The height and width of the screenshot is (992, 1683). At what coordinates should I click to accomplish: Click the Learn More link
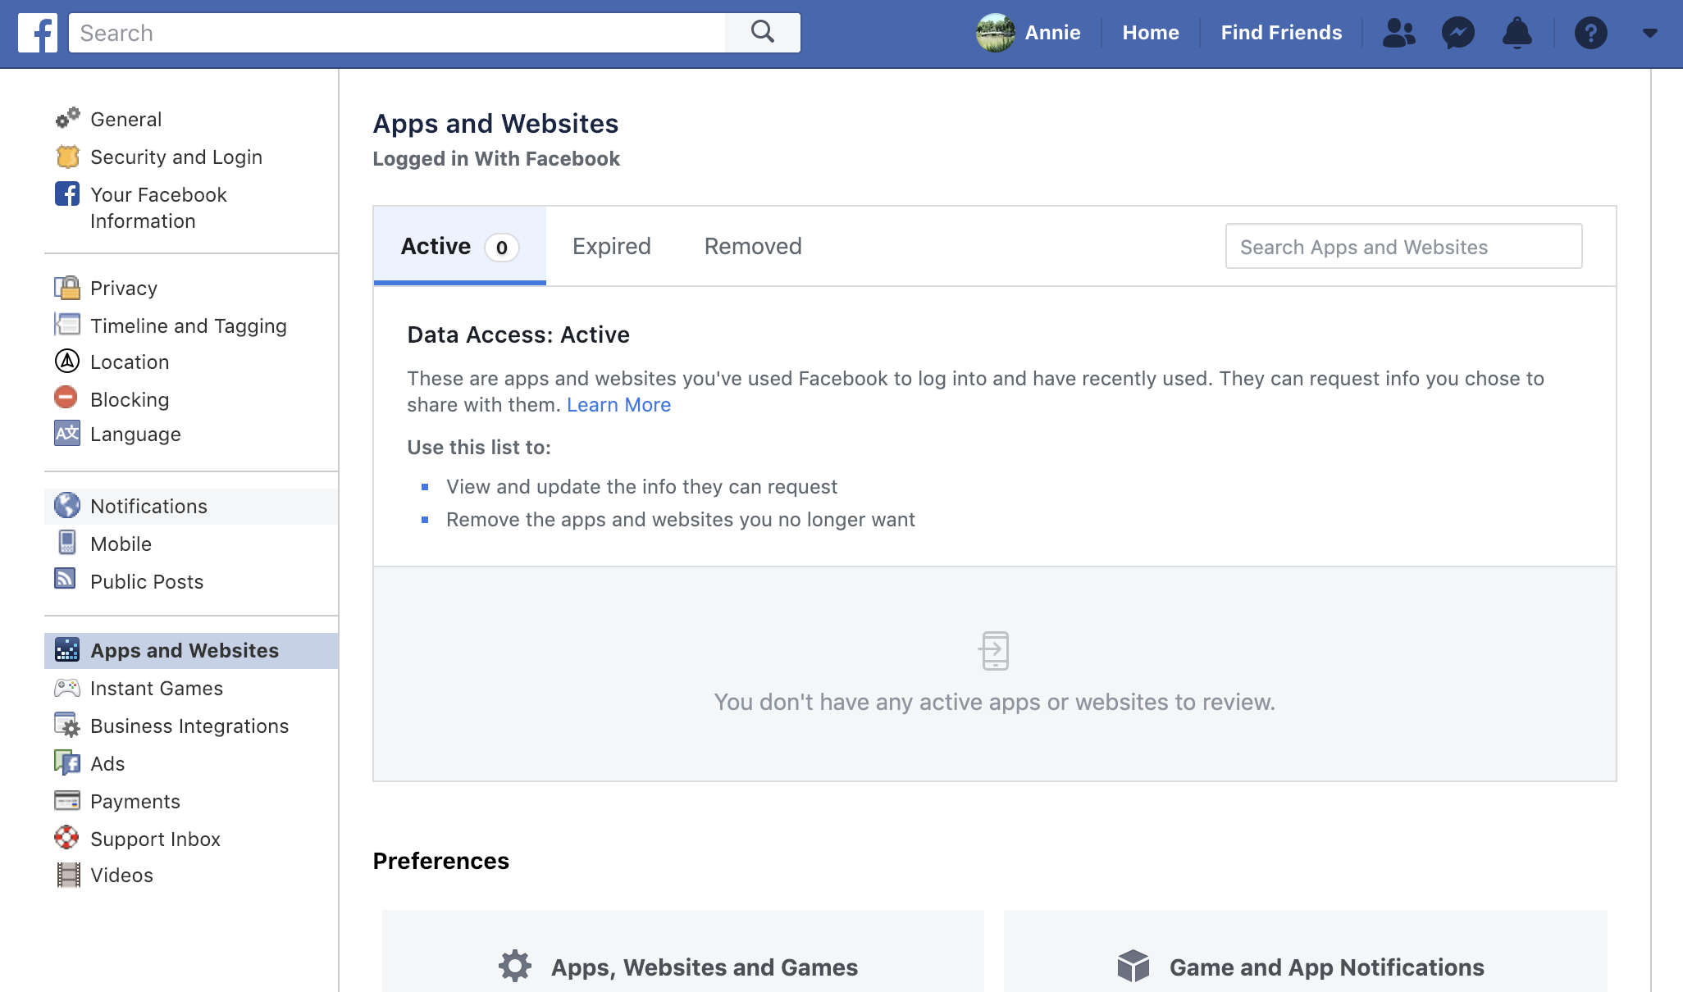[x=618, y=405]
